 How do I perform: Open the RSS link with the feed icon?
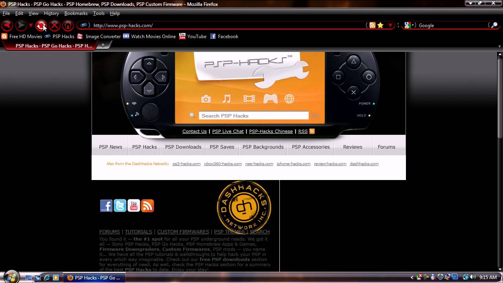point(306,131)
